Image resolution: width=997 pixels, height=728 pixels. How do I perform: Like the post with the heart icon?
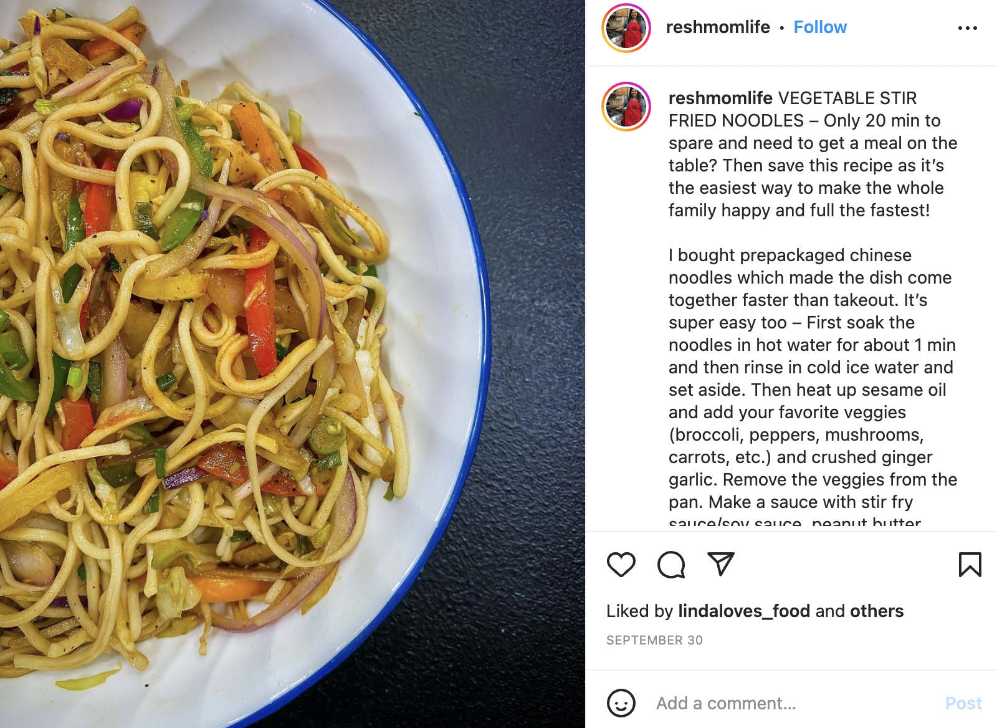[x=621, y=565]
